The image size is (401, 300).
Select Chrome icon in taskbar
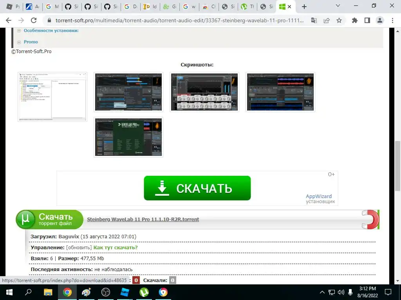click(x=67, y=292)
